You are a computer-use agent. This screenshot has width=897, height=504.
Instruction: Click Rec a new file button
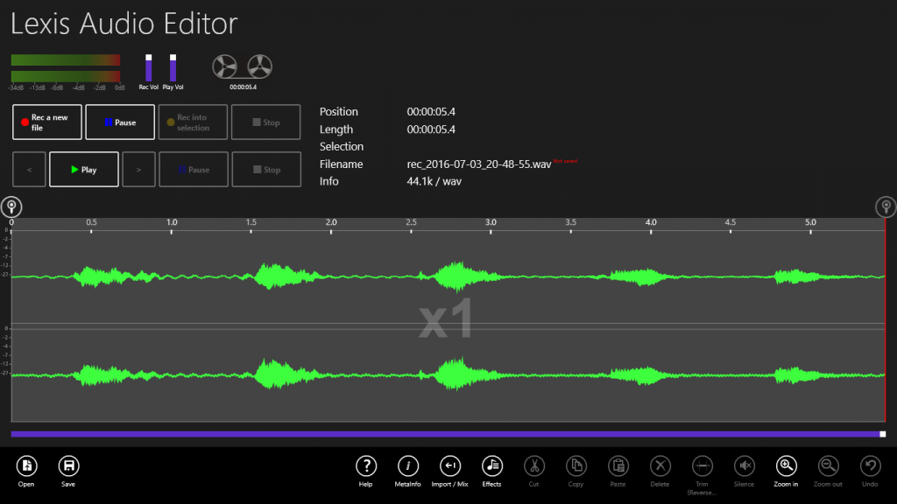[46, 122]
